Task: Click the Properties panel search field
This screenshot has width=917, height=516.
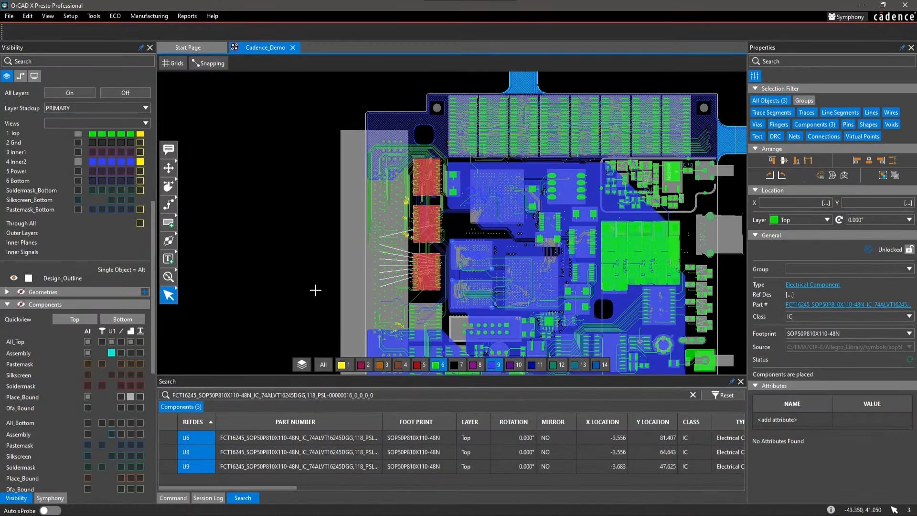Action: tap(832, 61)
